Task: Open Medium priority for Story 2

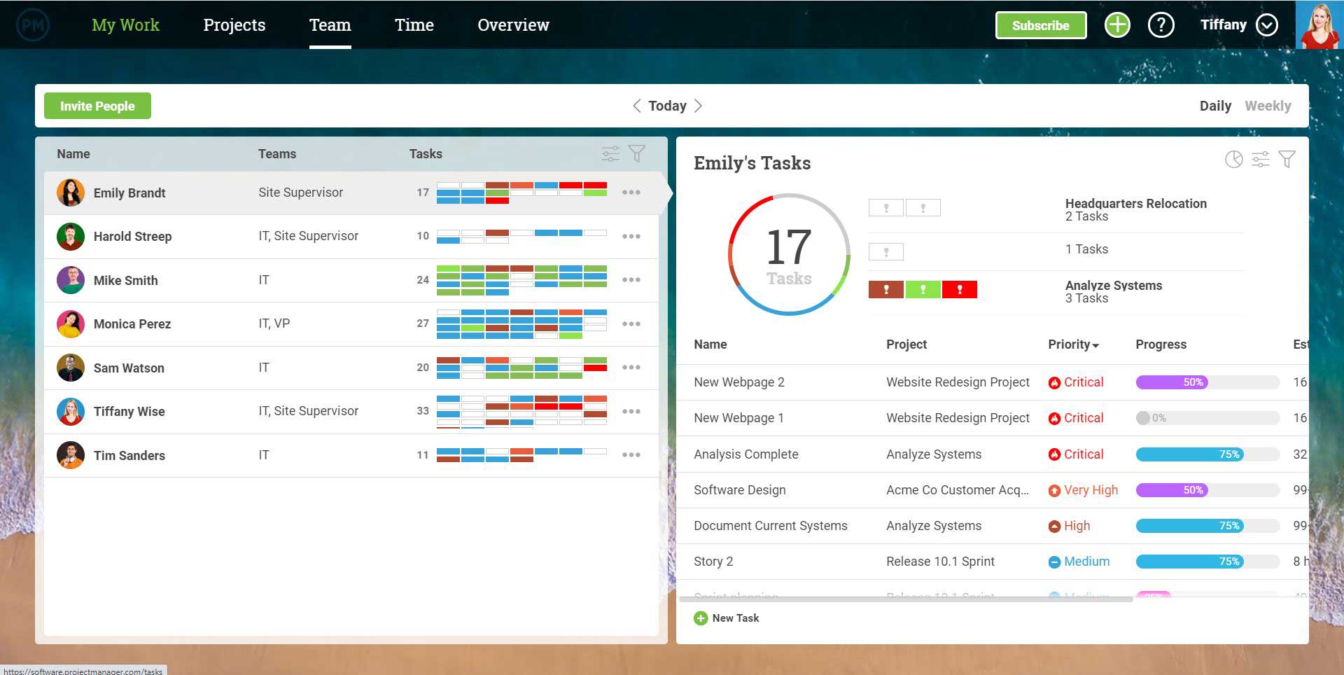Action: point(1079,562)
